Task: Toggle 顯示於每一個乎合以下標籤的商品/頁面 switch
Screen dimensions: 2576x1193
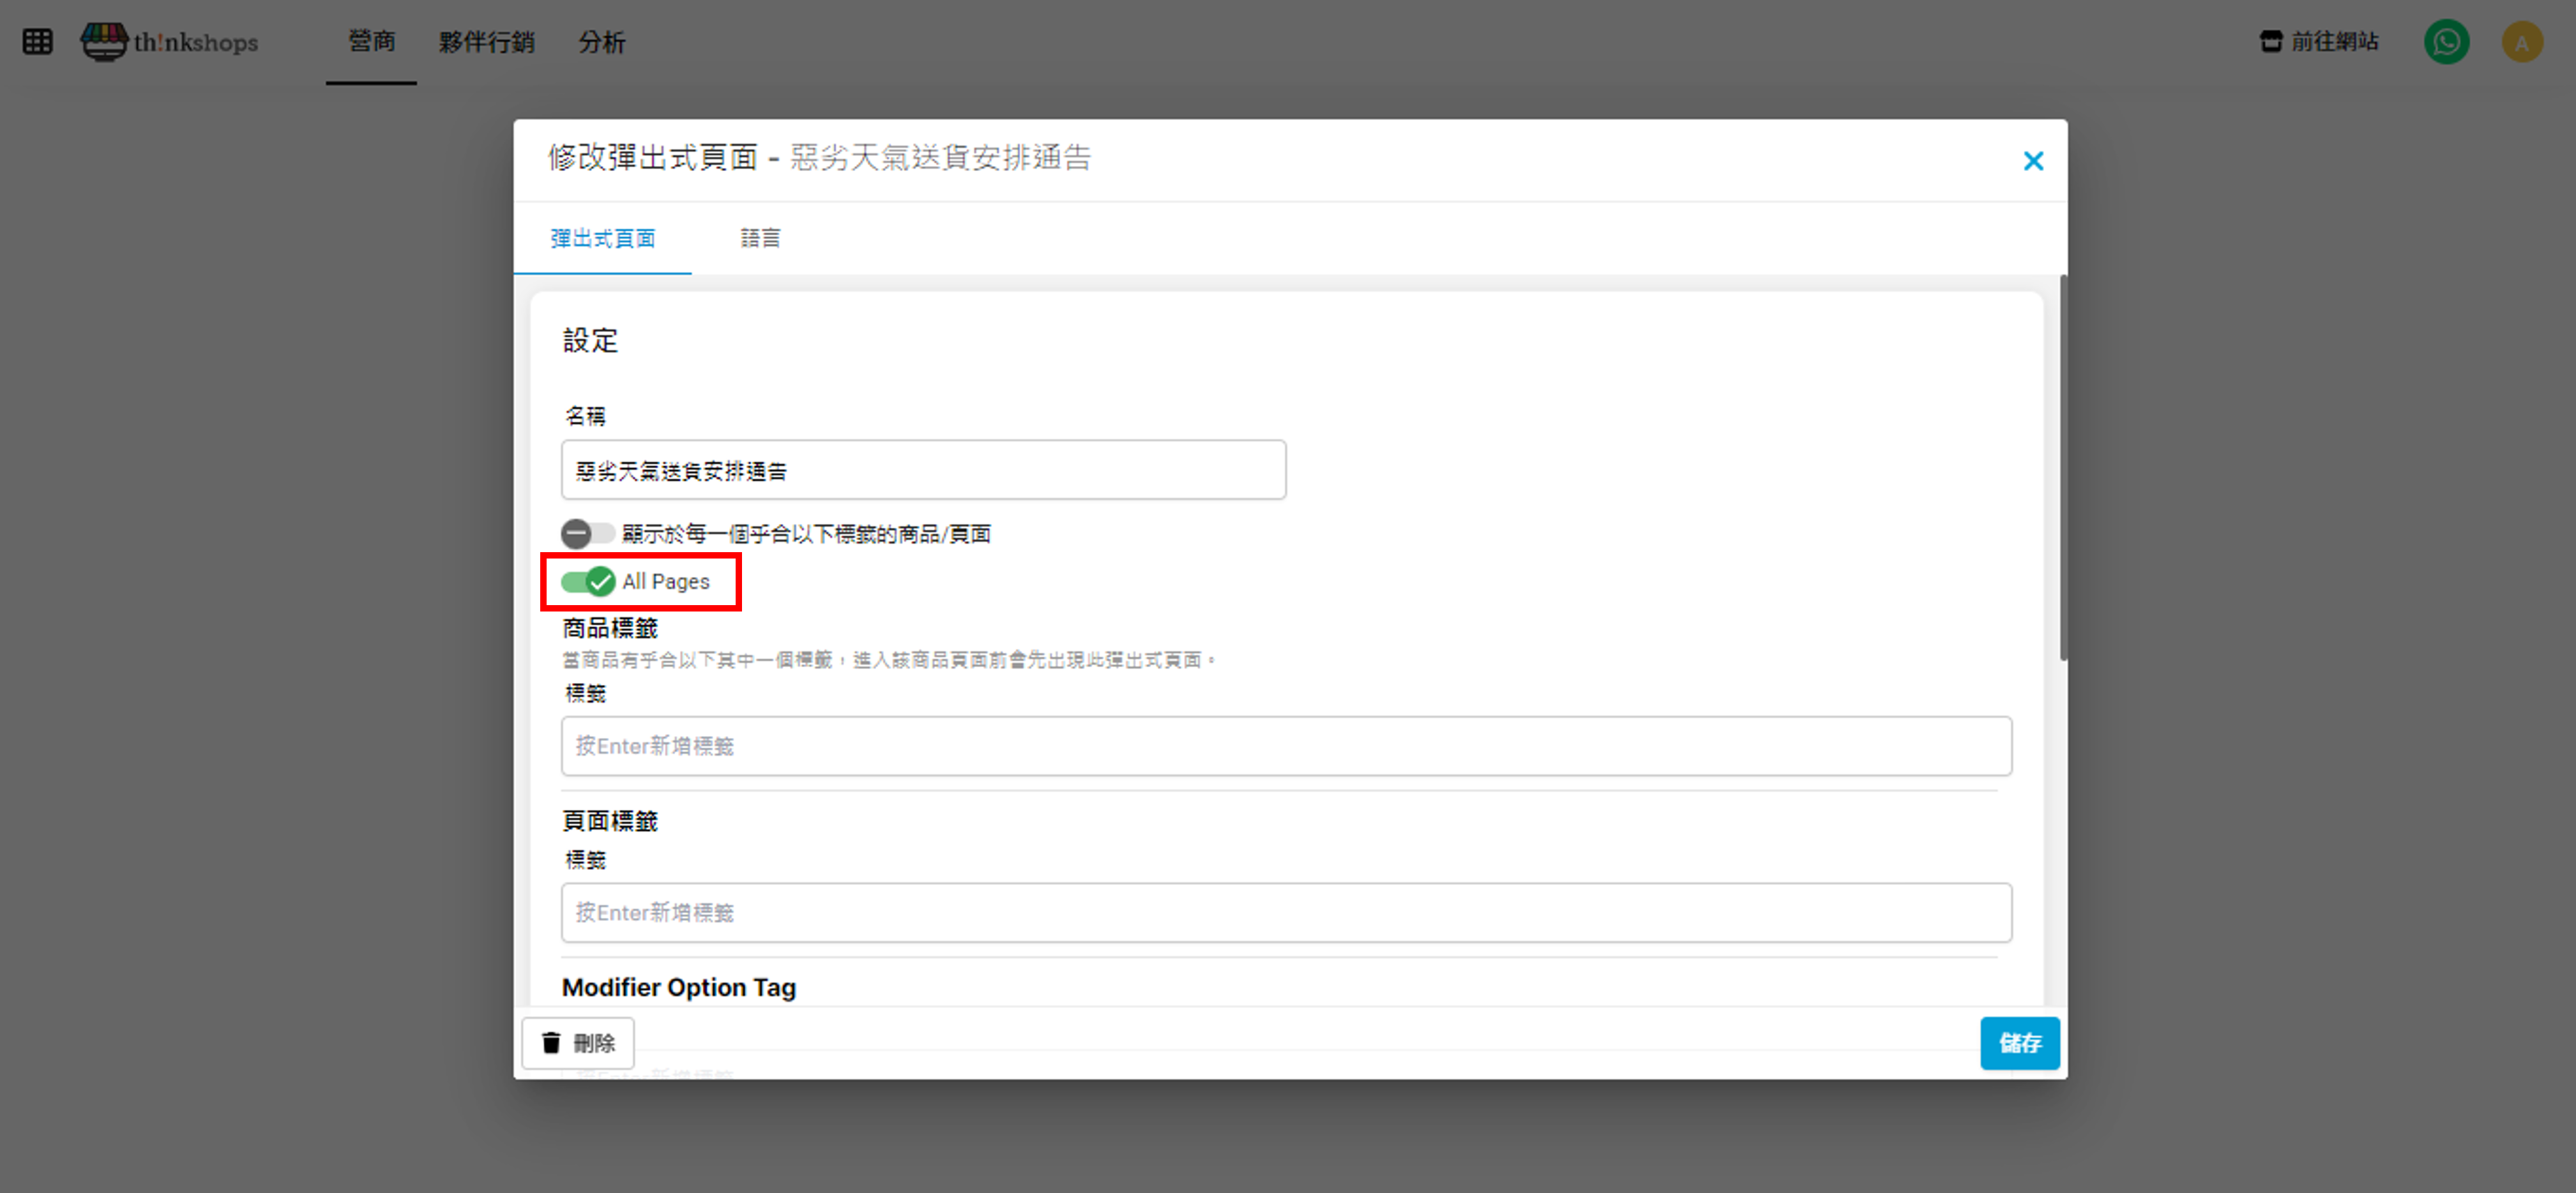Action: coord(588,534)
